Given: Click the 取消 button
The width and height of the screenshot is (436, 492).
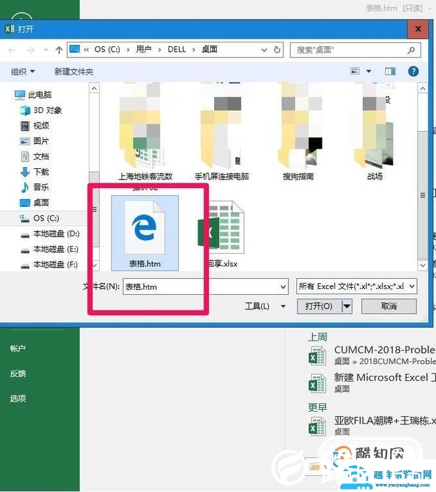Looking at the screenshot, I should [389, 306].
